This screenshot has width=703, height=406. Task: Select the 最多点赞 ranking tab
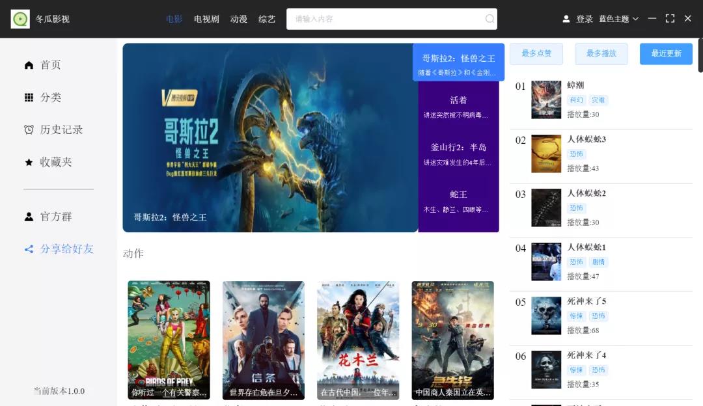point(536,54)
